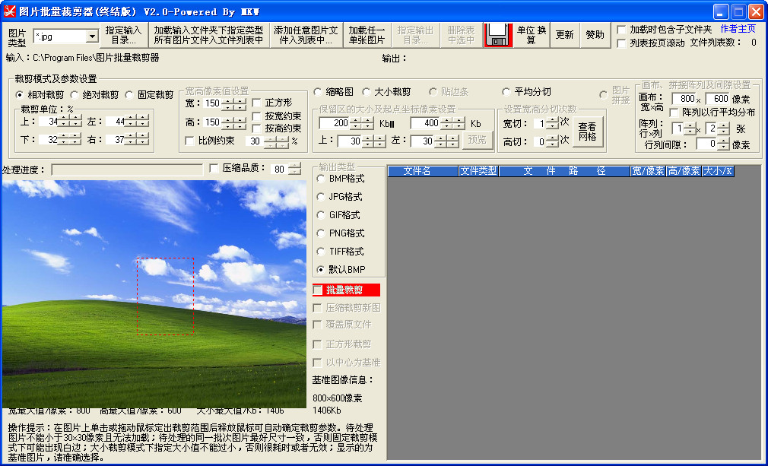768x466 pixels.
Task: Click the 左 crop percentage field showing 44
Action: [x=116, y=121]
